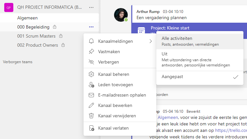Open more options for 000 Begeleiding channel

pos(91,27)
